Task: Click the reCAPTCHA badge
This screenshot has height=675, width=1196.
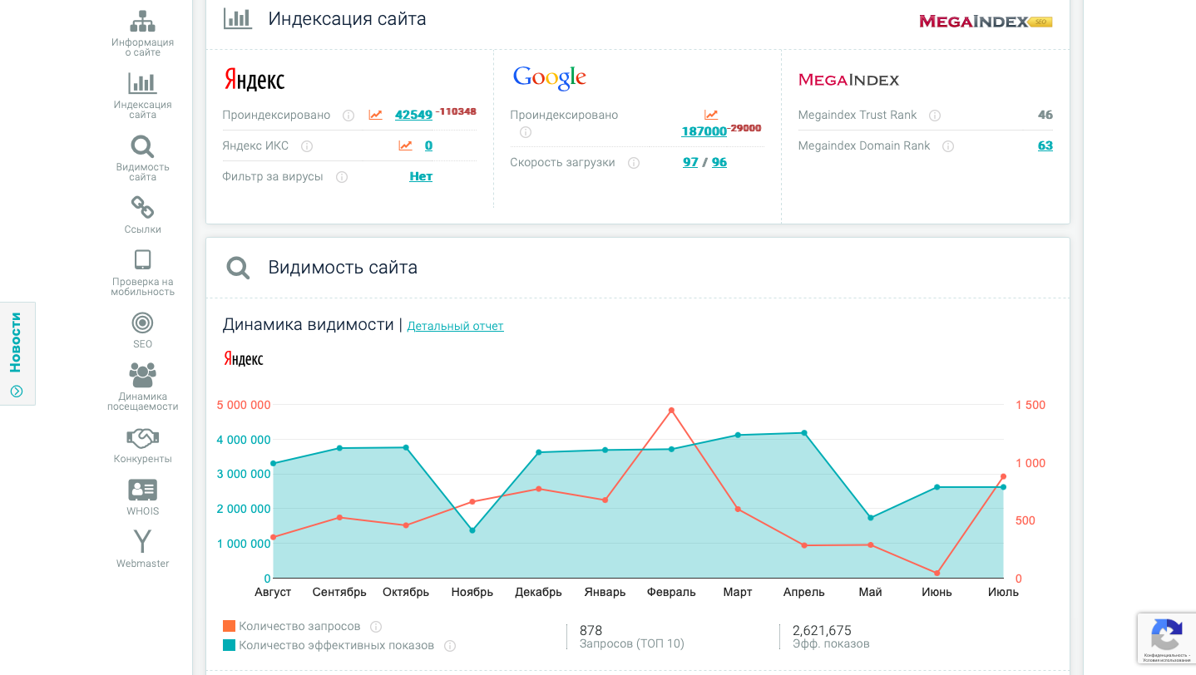Action: 1167,640
